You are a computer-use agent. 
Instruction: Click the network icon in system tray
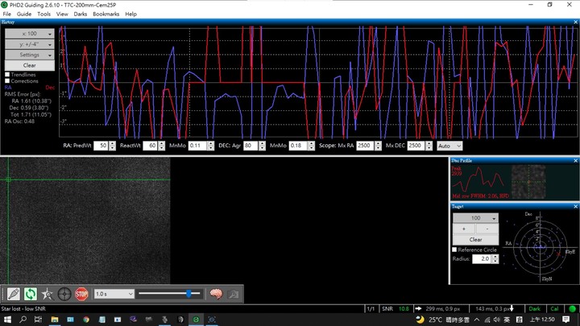[x=487, y=320]
